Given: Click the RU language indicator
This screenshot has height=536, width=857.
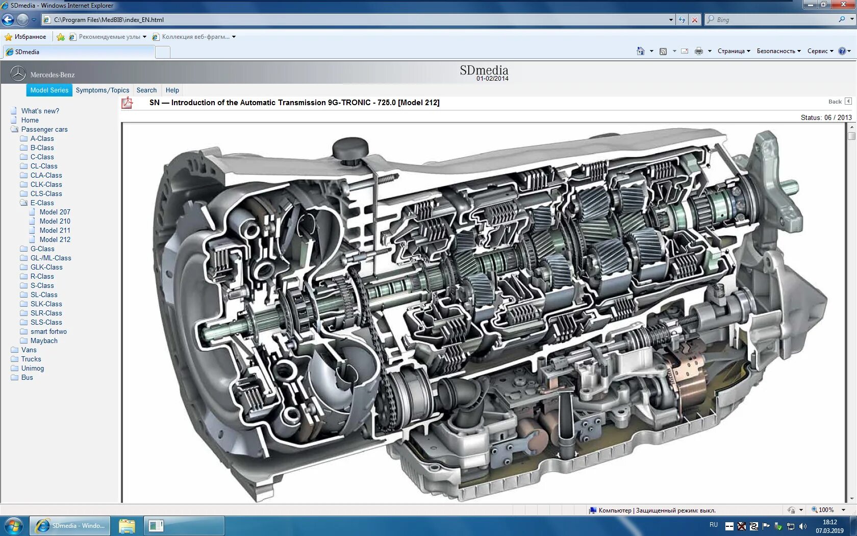Looking at the screenshot, I should click(713, 525).
